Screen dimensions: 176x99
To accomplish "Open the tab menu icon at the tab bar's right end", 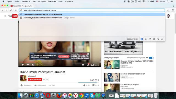I will [x=174, y=6].
